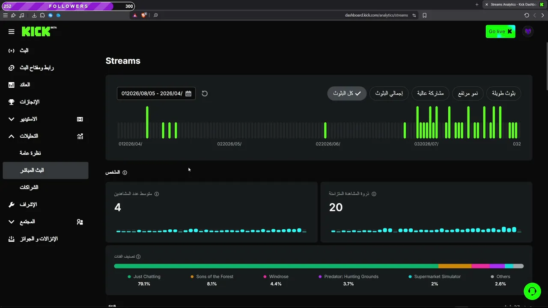The height and width of the screenshot is (308, 548).
Task: Open the browser main menu icon
Action: 5,15
